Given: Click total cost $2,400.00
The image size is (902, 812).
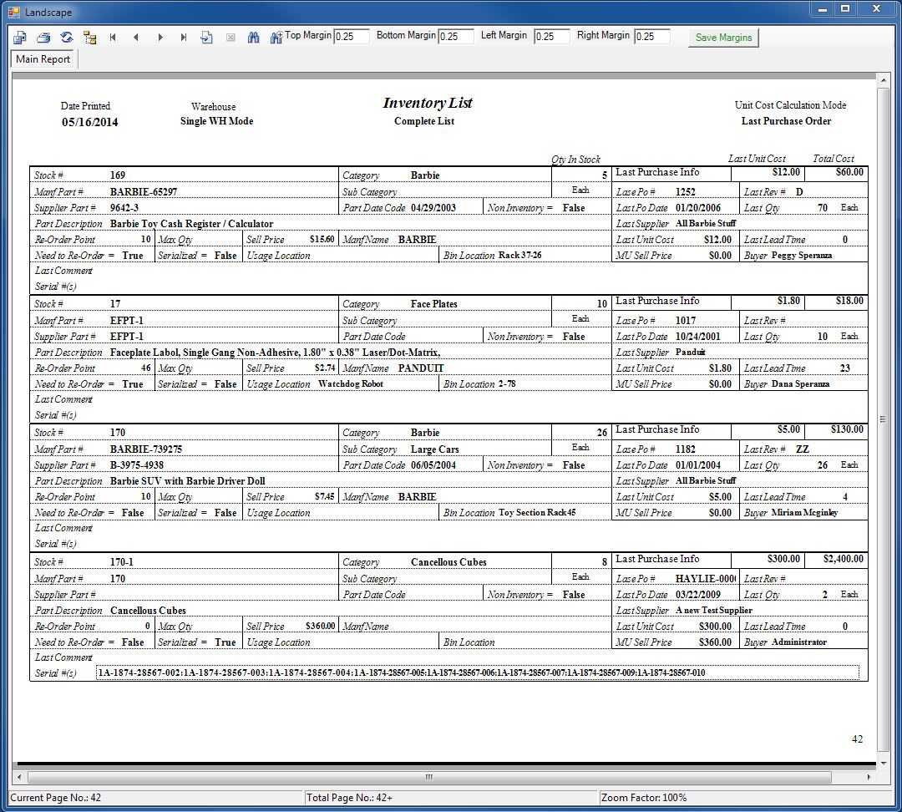Looking at the screenshot, I should pyautogui.click(x=844, y=559).
